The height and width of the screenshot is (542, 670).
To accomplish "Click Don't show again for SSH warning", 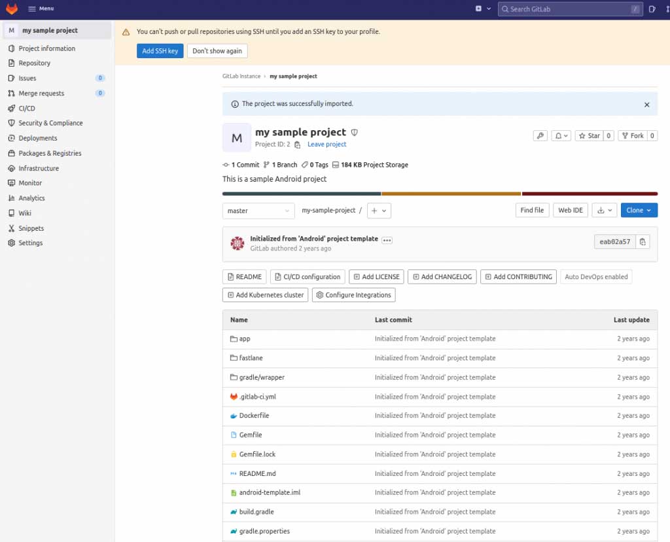I will [217, 50].
